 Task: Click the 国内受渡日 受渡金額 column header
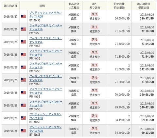(x=144, y=6)
